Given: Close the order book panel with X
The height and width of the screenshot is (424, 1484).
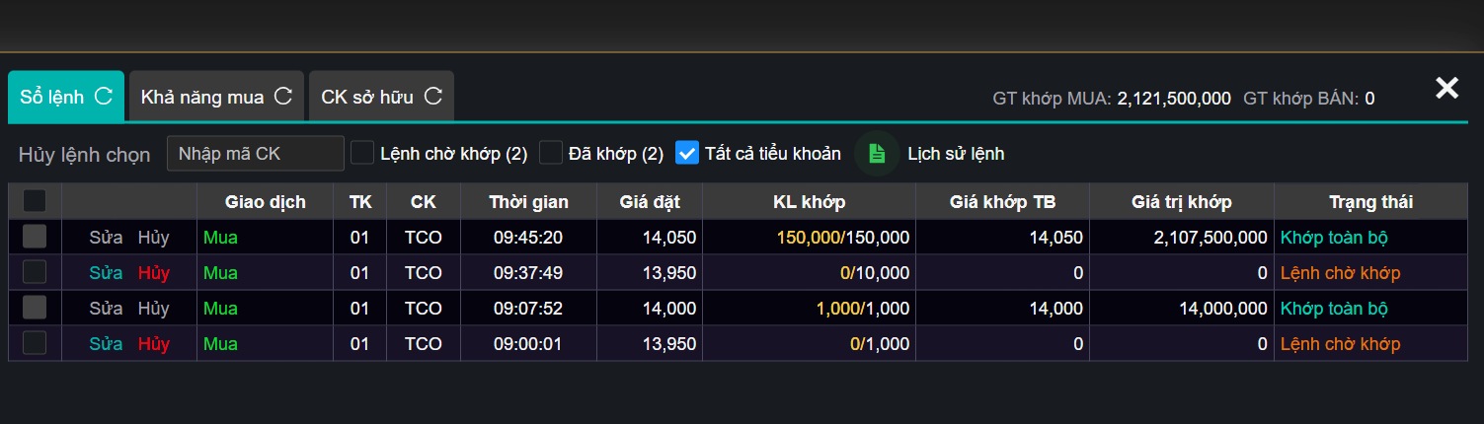Looking at the screenshot, I should click(x=1446, y=89).
